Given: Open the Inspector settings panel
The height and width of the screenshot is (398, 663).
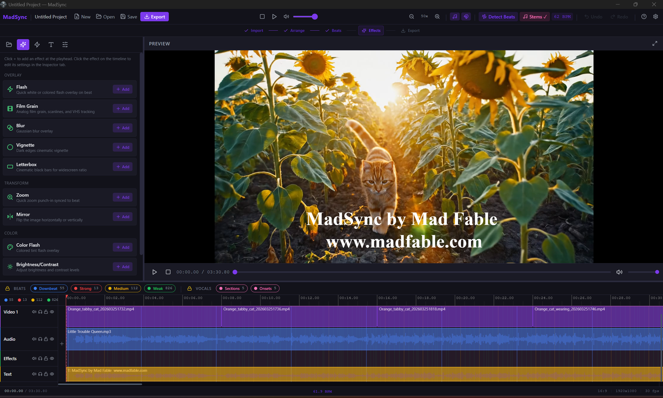Looking at the screenshot, I should point(65,45).
